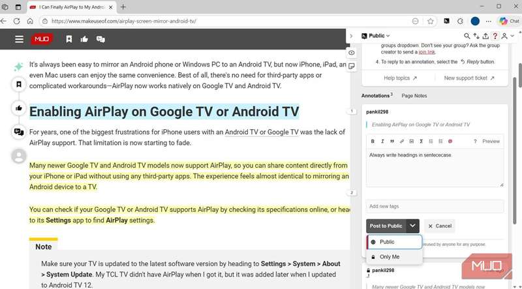
Task: Click the Bold formatting icon in annotation editor
Action: [373, 141]
